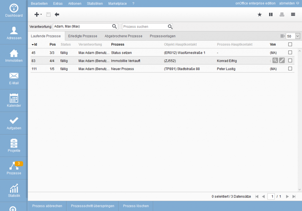Image resolution: width=302 pixels, height=211 pixels.
Task: Click the list configuration icon beside 50
Action: (x=282, y=36)
